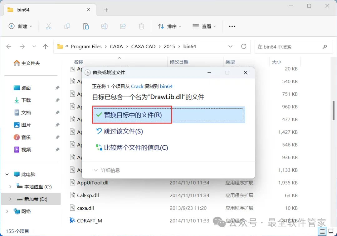Sort by 类型 column header
The image size is (337, 236).
[230, 62]
